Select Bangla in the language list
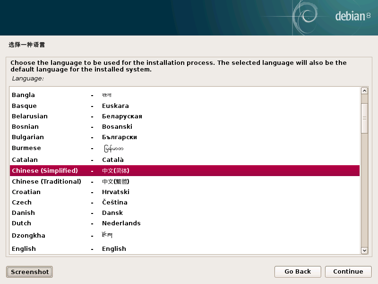 185,95
